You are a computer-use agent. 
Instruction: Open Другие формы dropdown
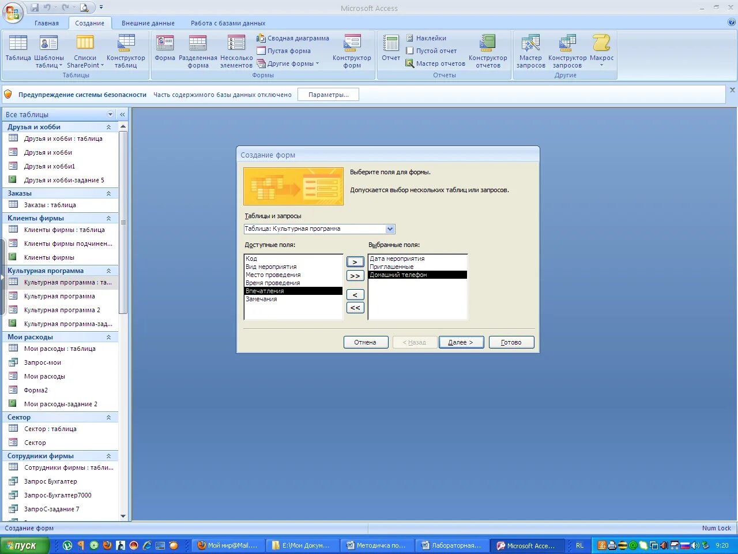[x=288, y=63]
